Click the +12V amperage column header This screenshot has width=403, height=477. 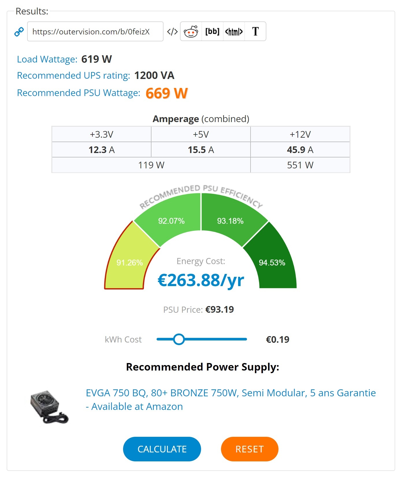coord(300,135)
